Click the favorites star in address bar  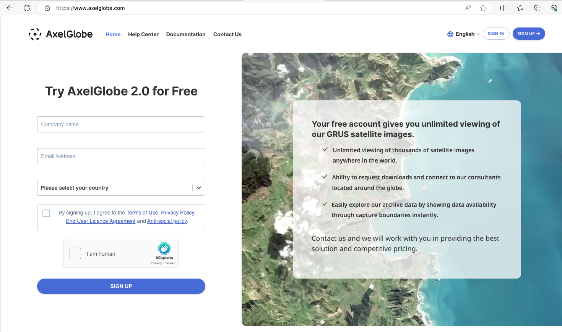click(x=483, y=8)
